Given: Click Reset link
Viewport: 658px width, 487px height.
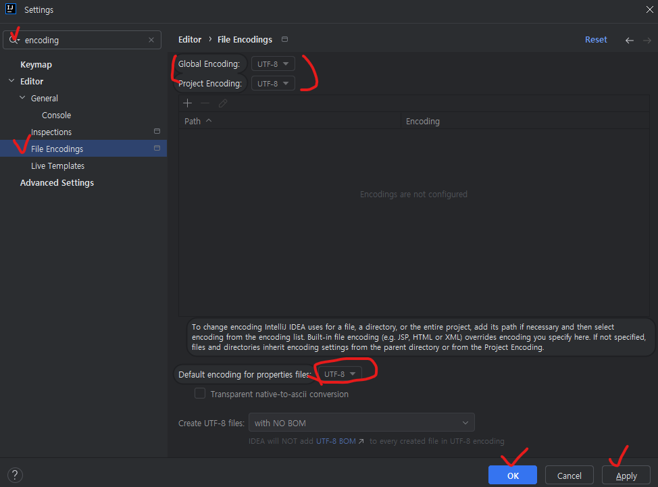Looking at the screenshot, I should click(596, 39).
